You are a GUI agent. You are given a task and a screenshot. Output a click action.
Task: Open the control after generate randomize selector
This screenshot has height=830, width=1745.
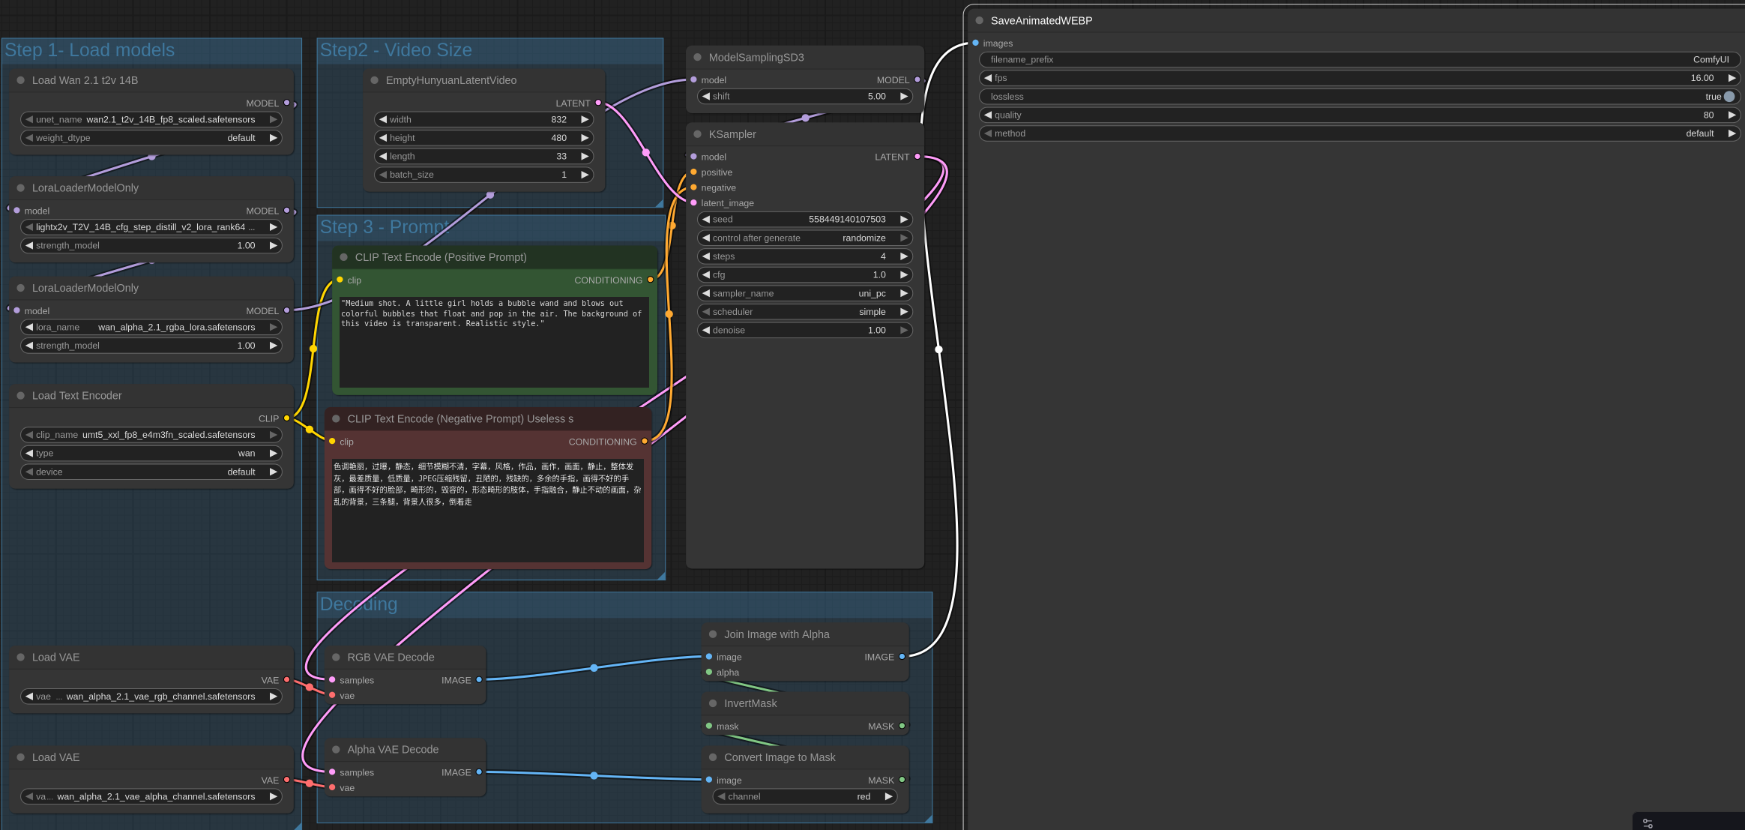click(804, 238)
